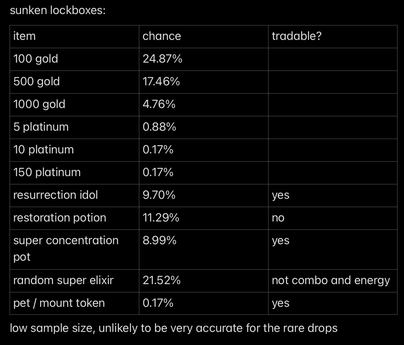Click the 11.29% restoration potion chance

coord(161,218)
